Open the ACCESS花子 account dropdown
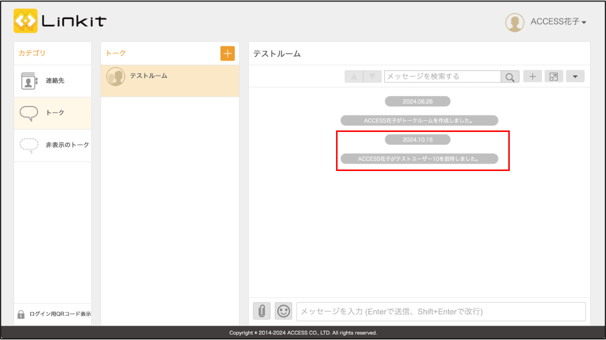Viewport: 606px width, 340px height. click(558, 22)
